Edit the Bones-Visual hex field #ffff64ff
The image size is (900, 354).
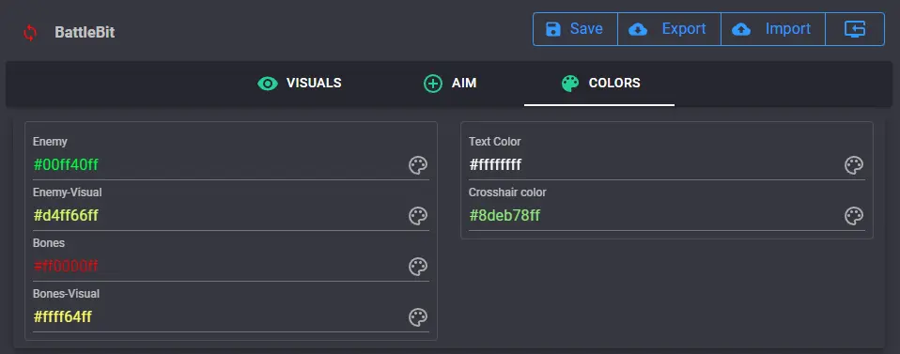[218, 317]
